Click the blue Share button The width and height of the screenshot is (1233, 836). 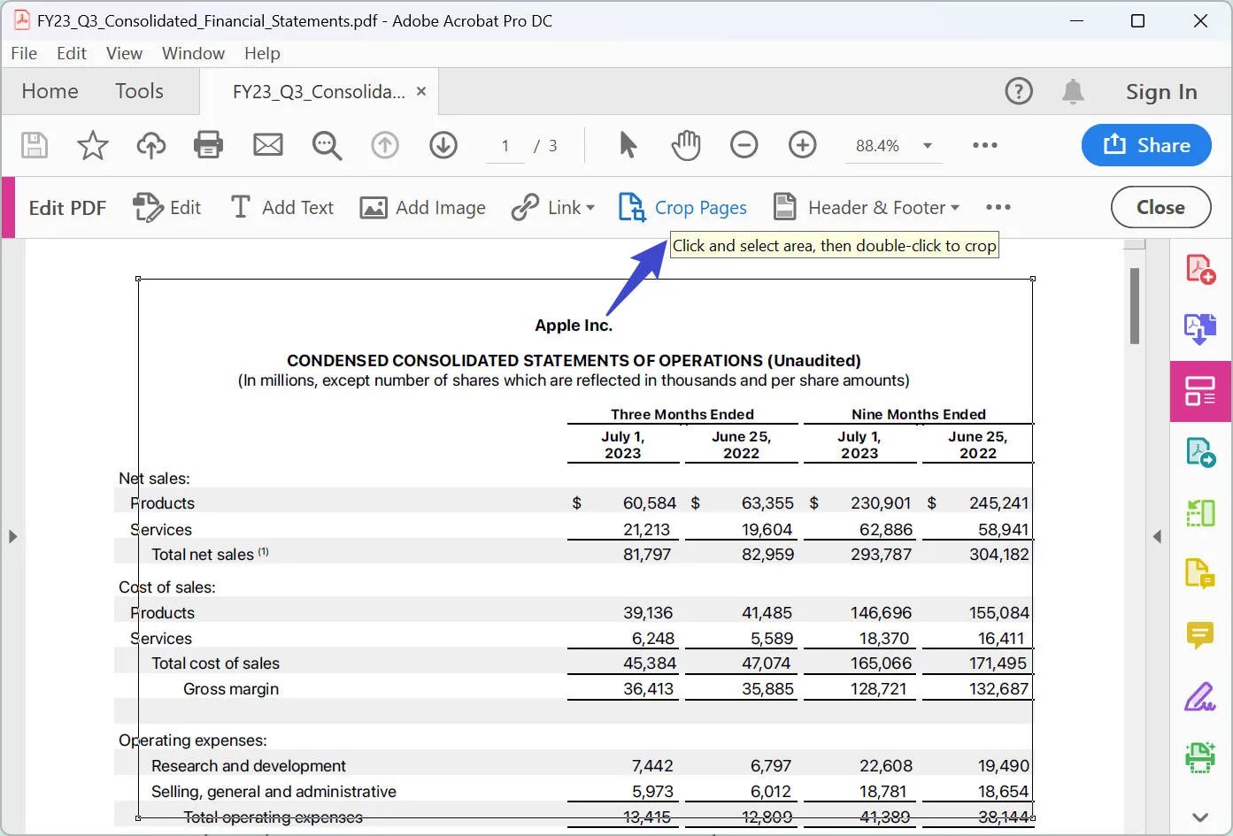coord(1146,145)
